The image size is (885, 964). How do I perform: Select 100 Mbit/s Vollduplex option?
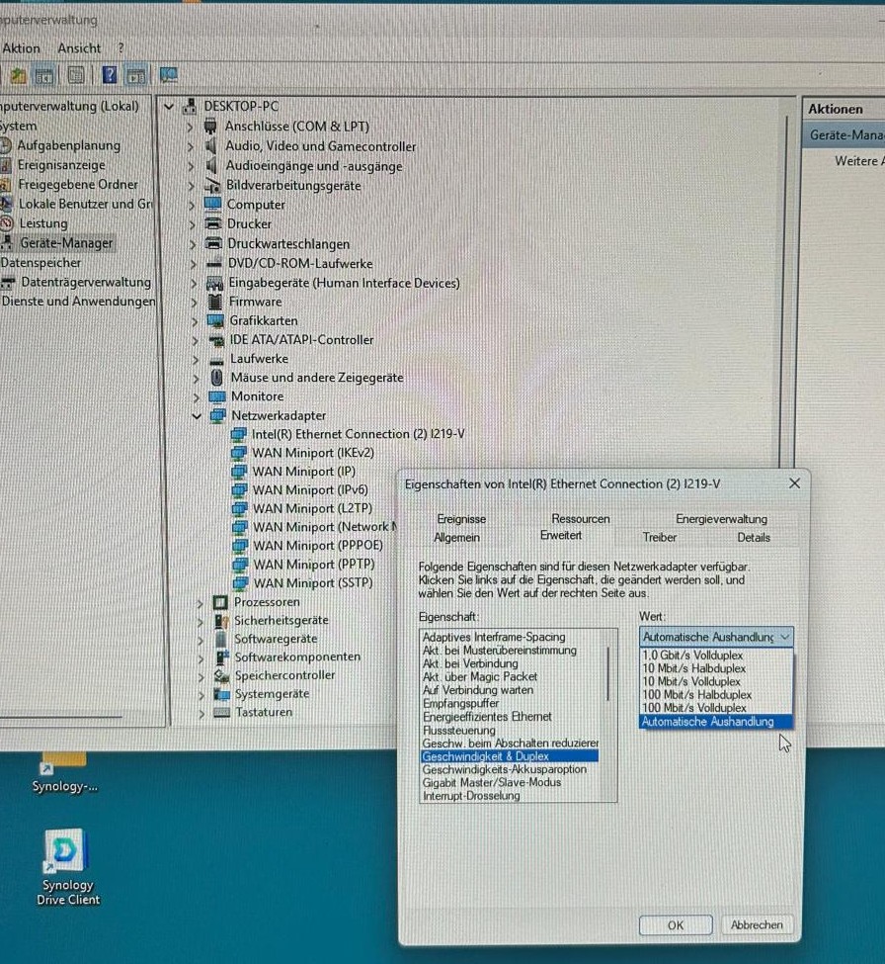coord(716,708)
